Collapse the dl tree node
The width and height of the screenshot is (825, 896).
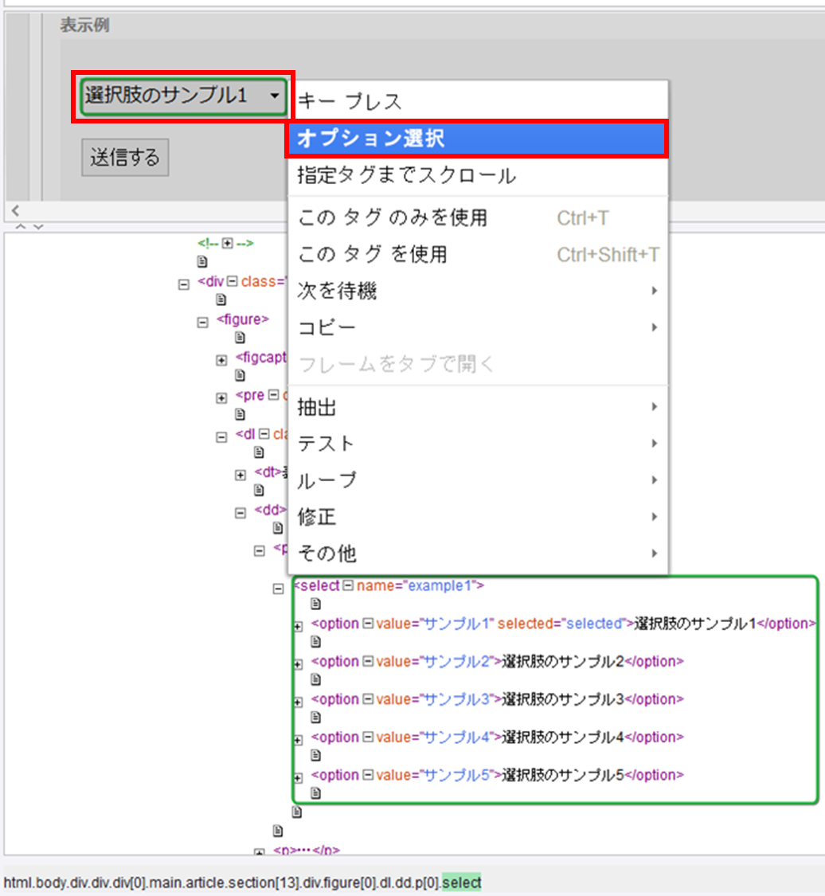[x=221, y=438]
